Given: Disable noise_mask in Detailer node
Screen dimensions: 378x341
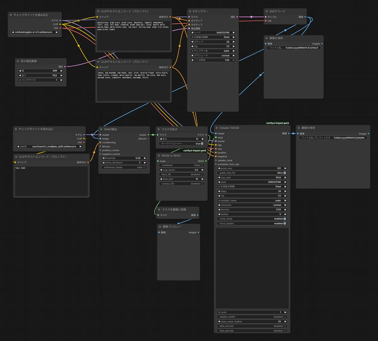Looking at the screenshot, I should (252, 219).
